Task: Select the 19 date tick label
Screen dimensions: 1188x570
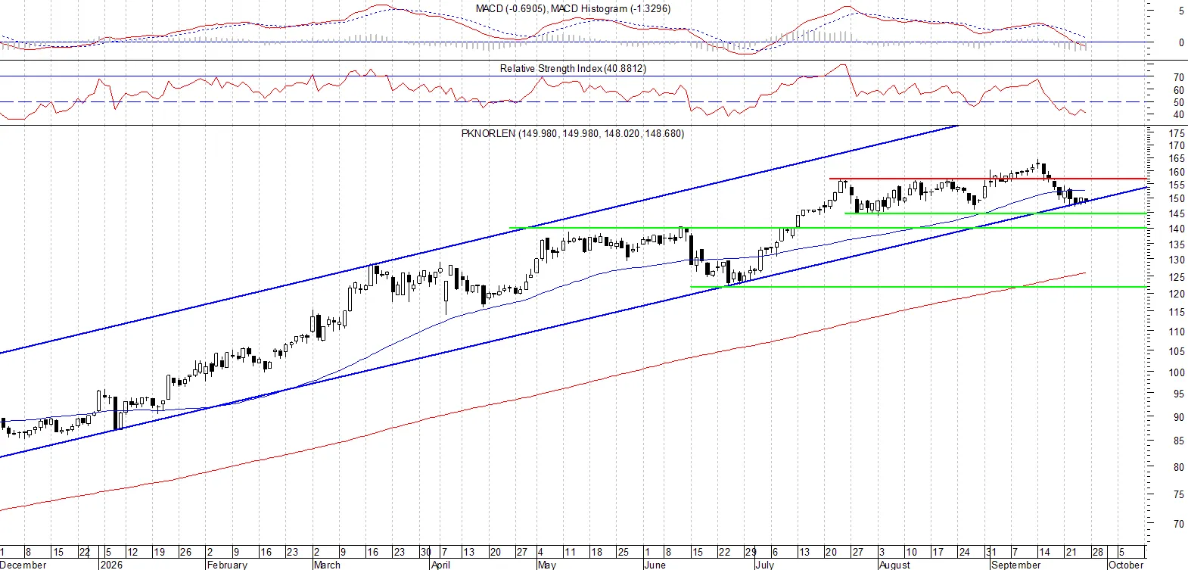Action: point(159,553)
